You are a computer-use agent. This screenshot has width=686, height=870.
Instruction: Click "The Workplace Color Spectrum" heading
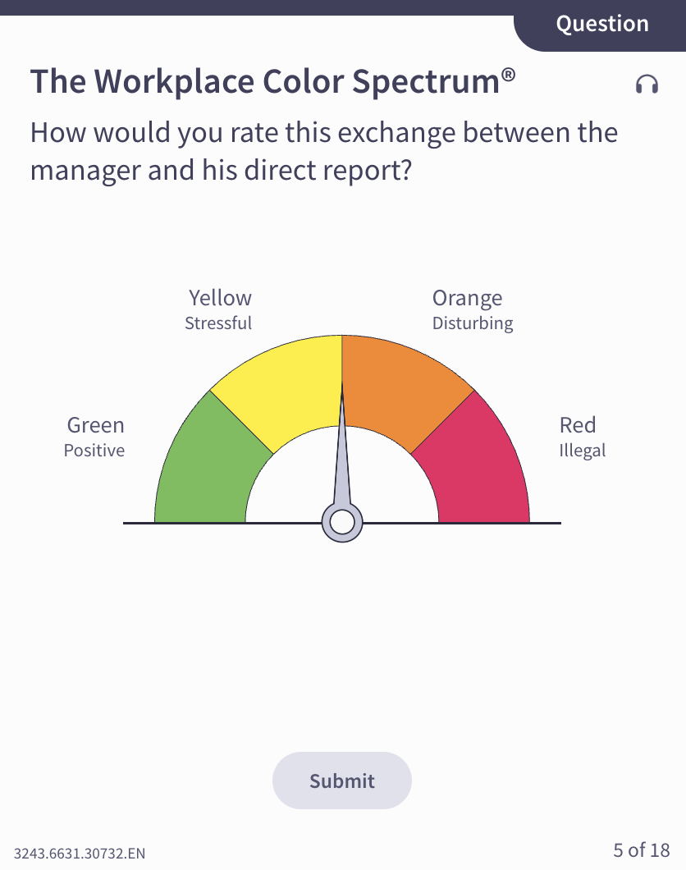[x=272, y=82]
